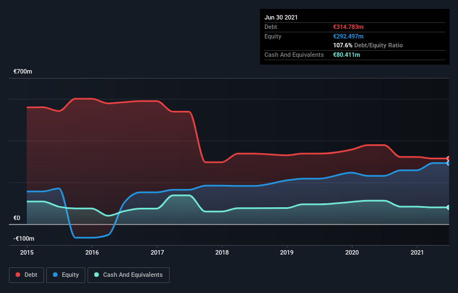
Task: Click the 2018 x-axis label
Action: pos(222,252)
